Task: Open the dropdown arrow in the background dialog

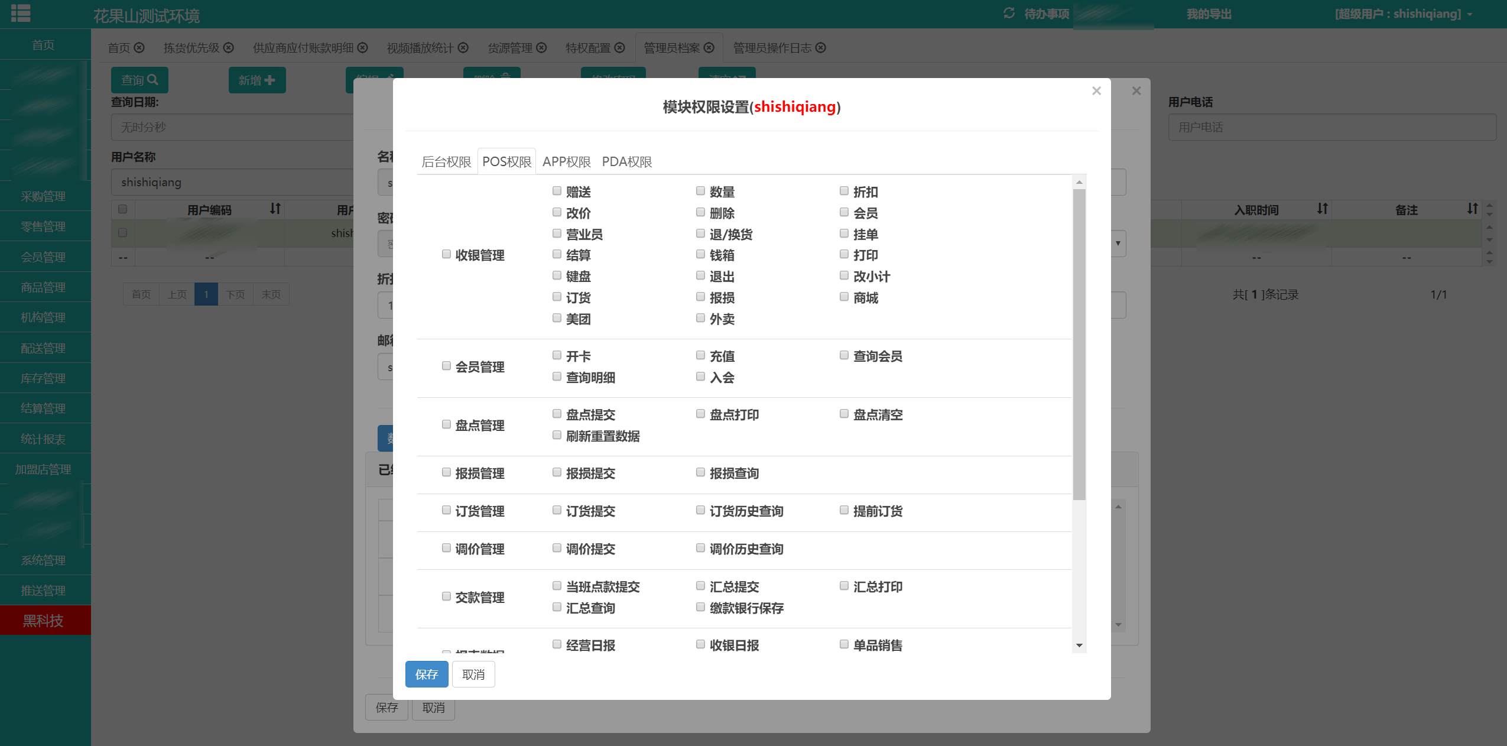Action: click(x=1118, y=244)
